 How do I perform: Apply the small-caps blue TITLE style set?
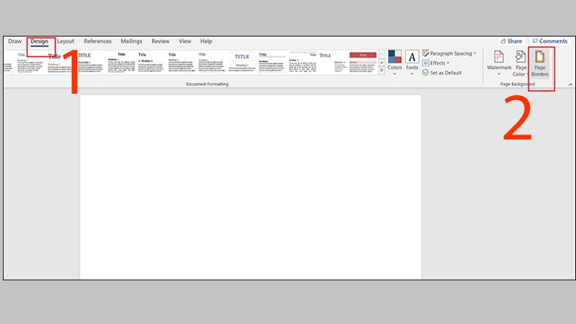333,63
